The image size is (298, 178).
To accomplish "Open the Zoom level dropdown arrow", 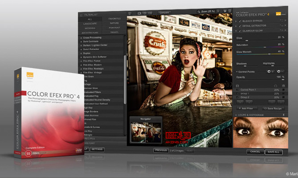I will click(x=218, y=11).
